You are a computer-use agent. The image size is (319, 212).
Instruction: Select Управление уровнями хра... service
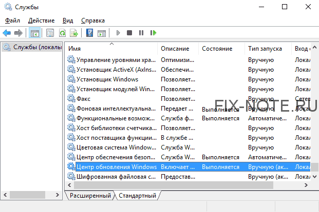pyautogui.click(x=189, y=59)
